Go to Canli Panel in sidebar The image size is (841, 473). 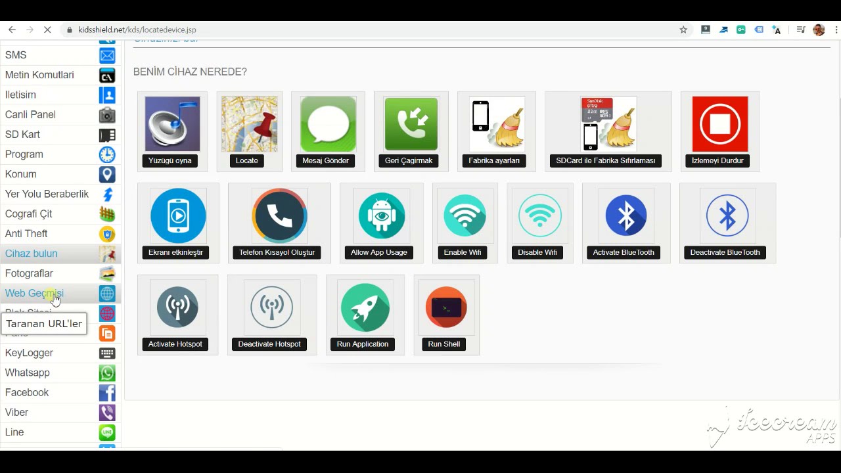(60, 114)
